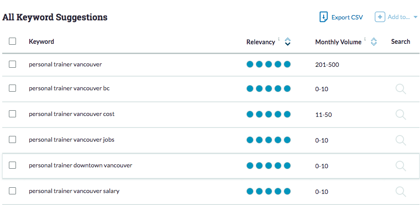Select checkbox for personal trainer vancouver cost
Screen dimensions: 420x205
(x=12, y=114)
